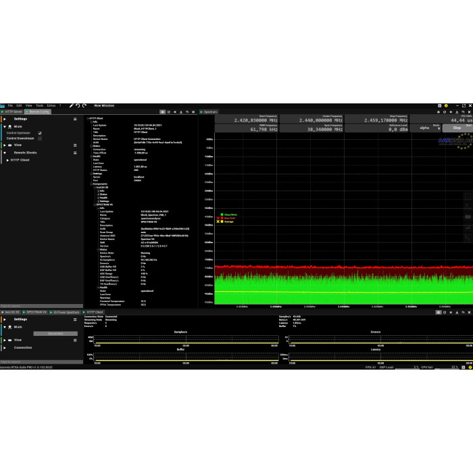Screen dimensions: 473x473
Task: Collapse the Main section in Settings
Action: [4, 126]
